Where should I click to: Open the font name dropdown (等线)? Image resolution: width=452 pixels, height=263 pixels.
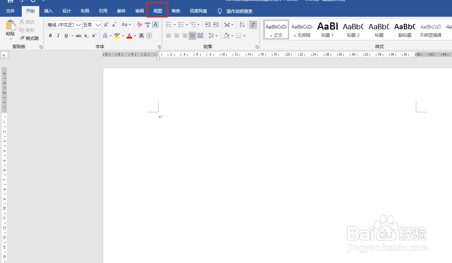(x=79, y=25)
